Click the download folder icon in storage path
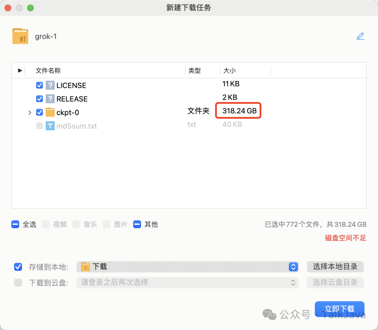378x330 pixels. point(85,267)
